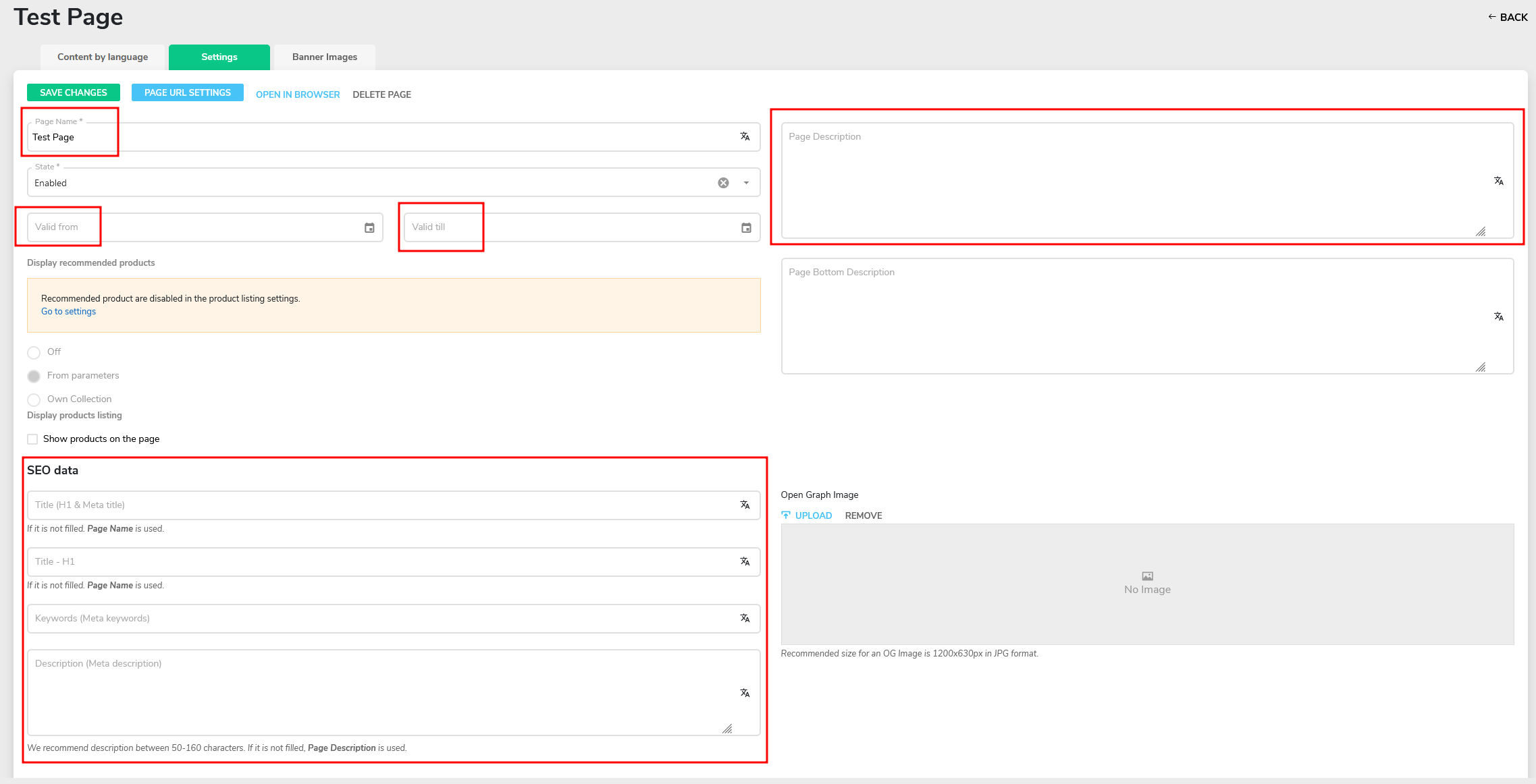Go back using the BACK link
Image resolution: width=1536 pixels, height=784 pixels.
(x=1508, y=17)
